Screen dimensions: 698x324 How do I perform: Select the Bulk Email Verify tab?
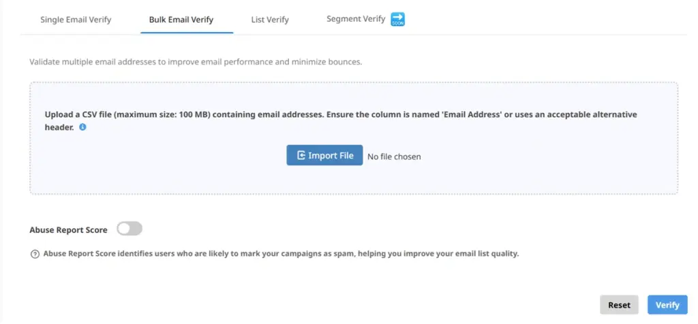coord(181,20)
